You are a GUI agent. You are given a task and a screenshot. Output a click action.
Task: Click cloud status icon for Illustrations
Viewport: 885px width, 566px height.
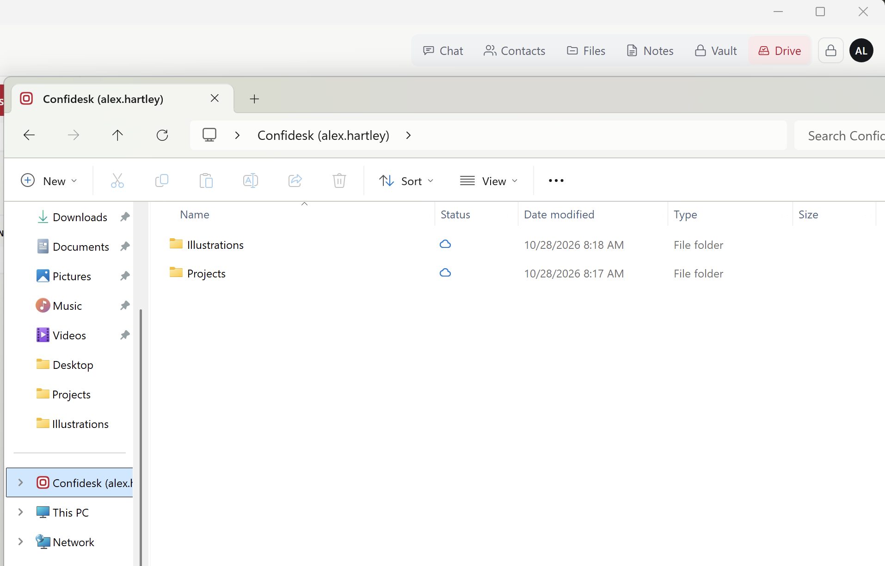(x=445, y=244)
